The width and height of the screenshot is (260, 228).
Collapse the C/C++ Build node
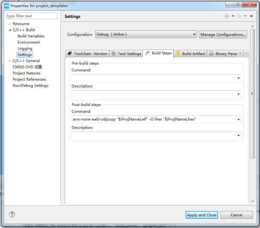pos(10,30)
